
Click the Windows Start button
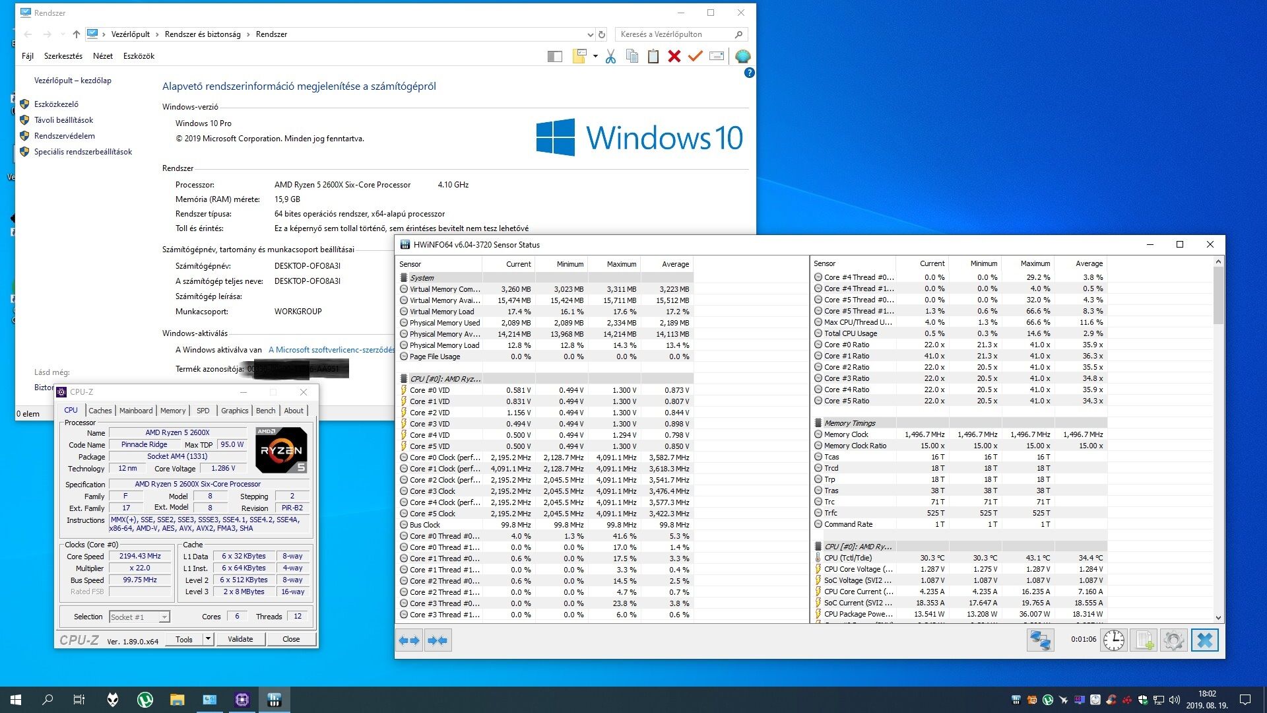click(x=16, y=700)
